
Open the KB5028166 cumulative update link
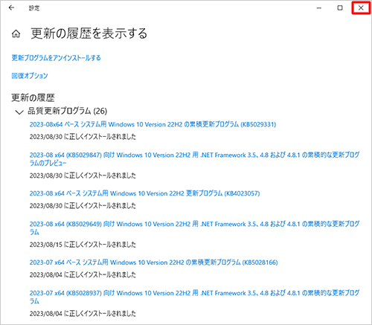click(x=153, y=262)
